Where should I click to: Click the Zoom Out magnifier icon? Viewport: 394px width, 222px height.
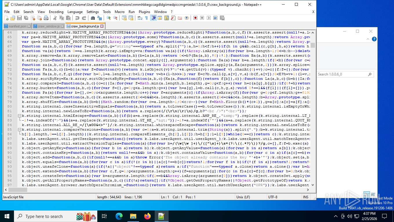click(115, 18)
